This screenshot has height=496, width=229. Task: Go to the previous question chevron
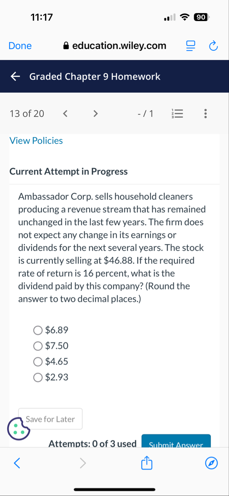click(65, 114)
